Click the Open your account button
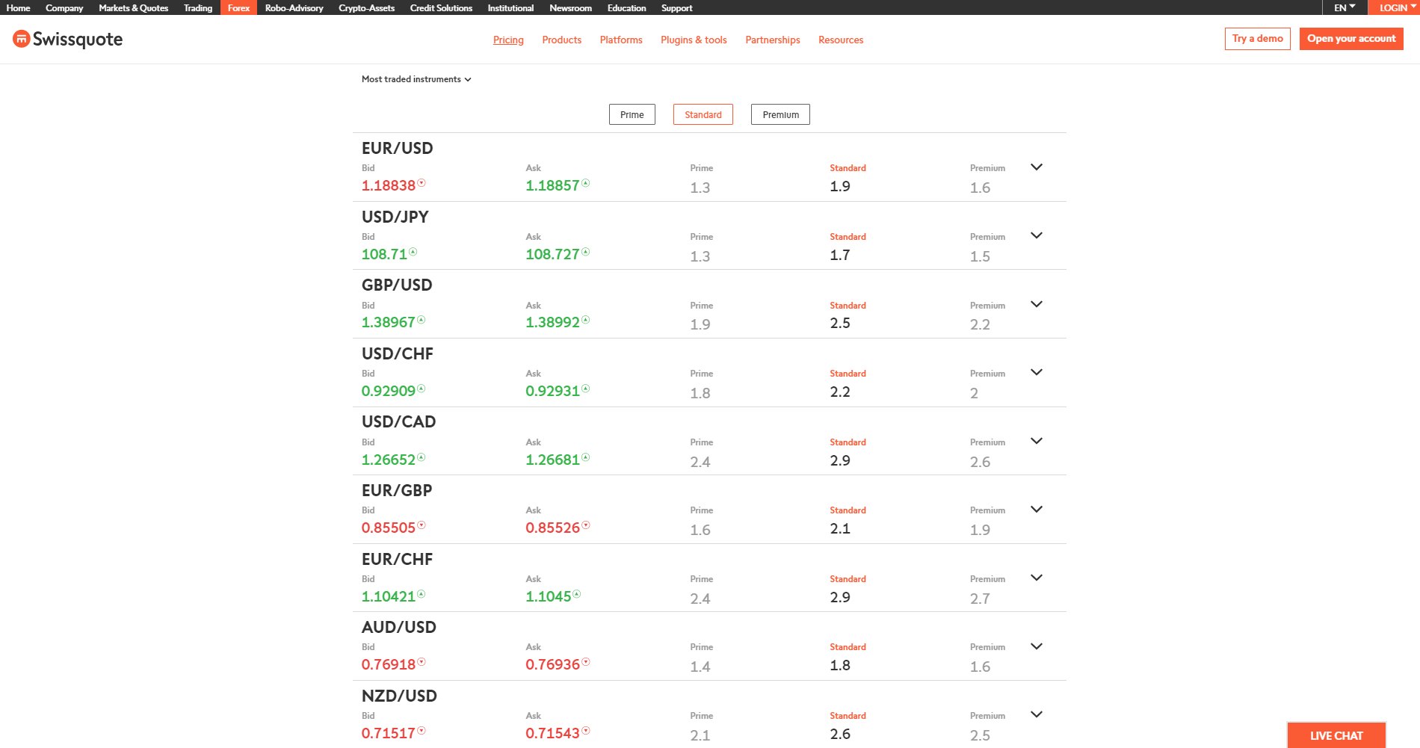 (x=1351, y=39)
